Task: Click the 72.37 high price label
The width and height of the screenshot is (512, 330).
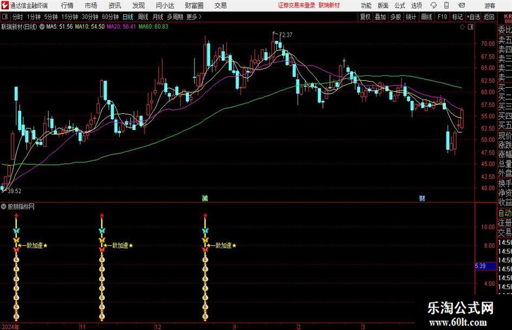Action: point(286,35)
